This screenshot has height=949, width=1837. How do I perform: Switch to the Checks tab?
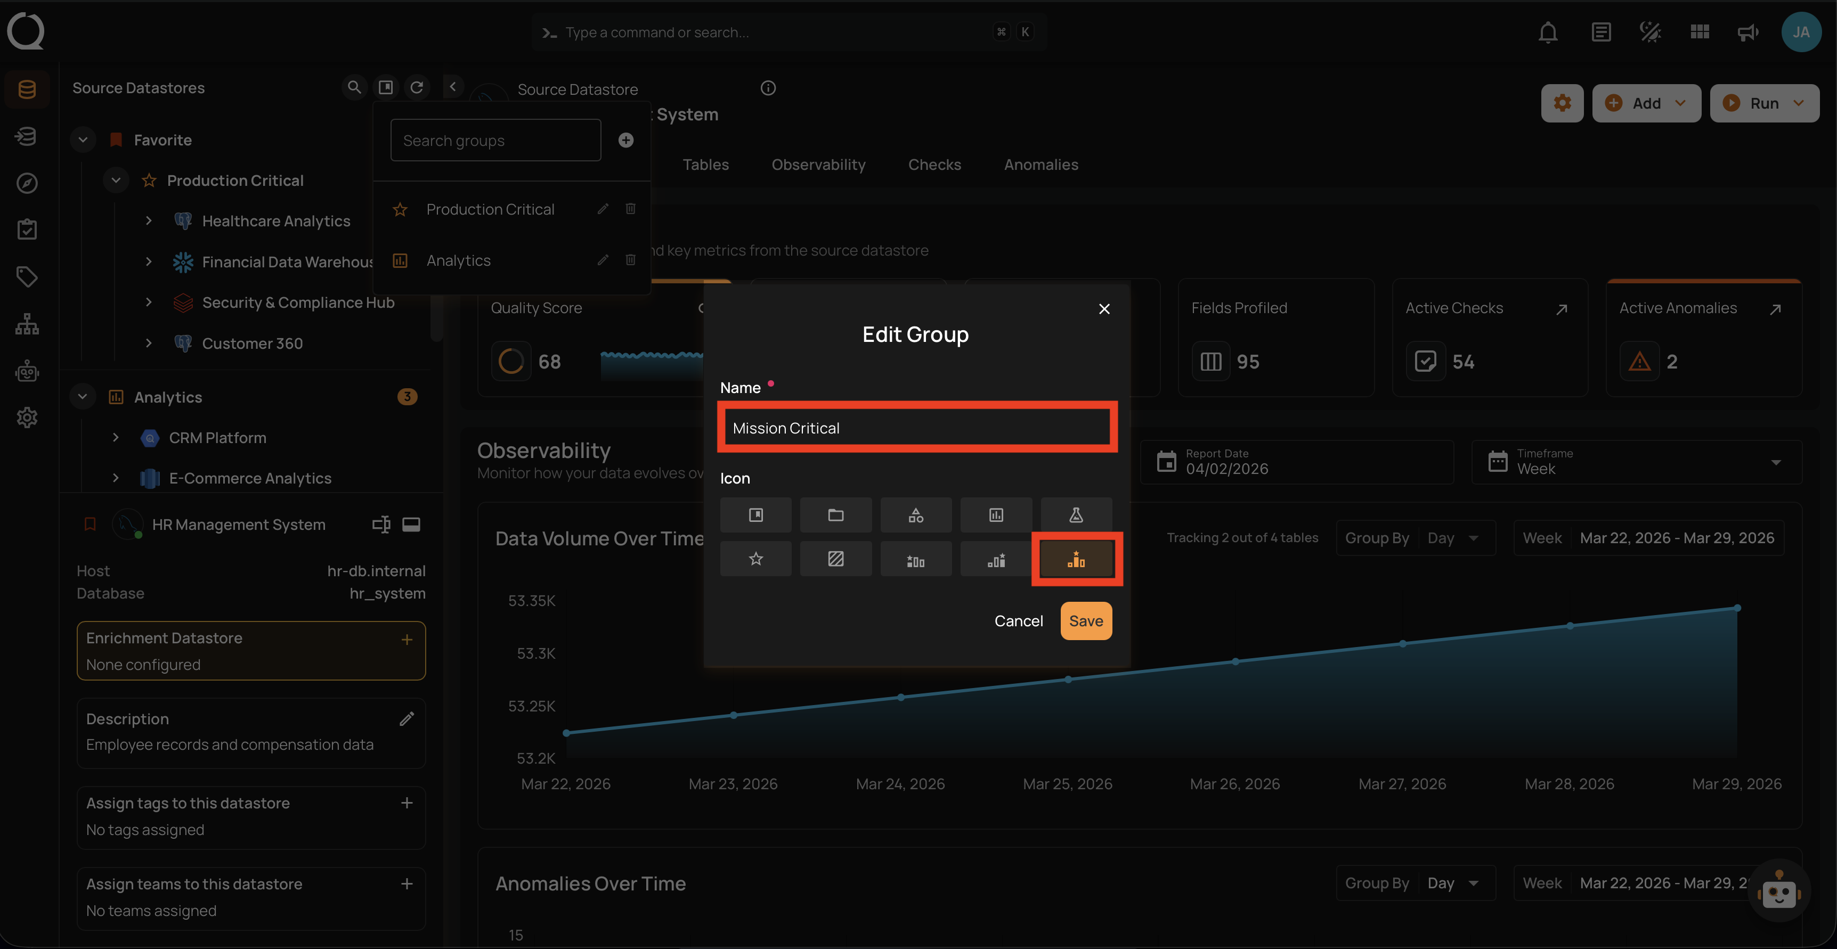click(x=934, y=165)
